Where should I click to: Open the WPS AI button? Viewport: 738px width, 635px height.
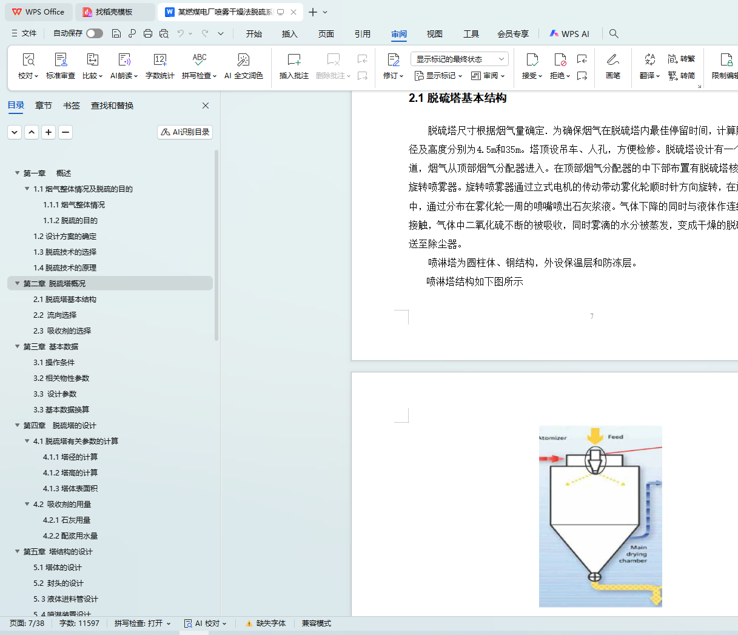click(569, 34)
